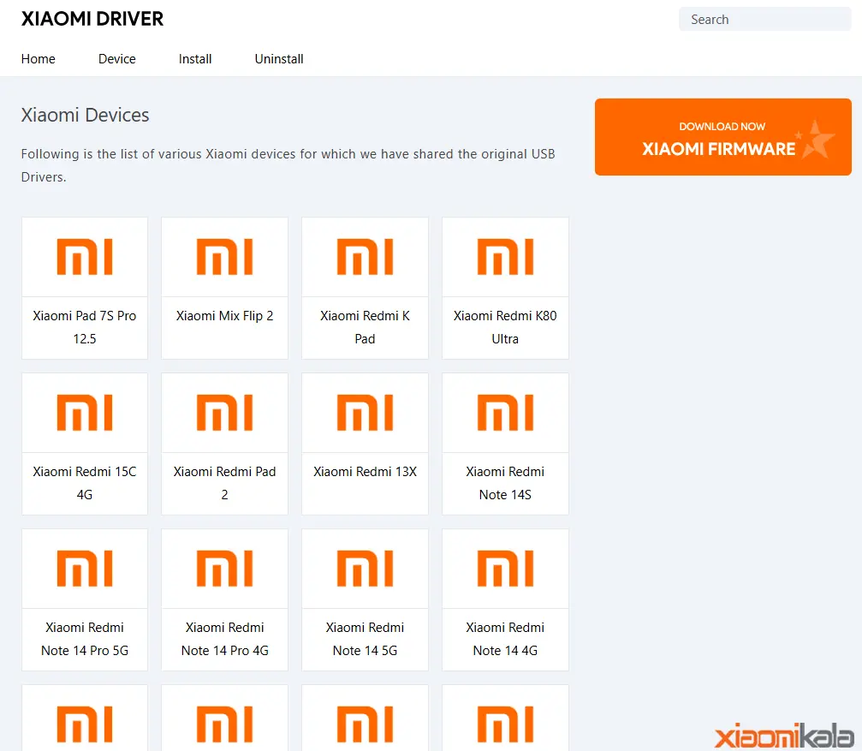The height and width of the screenshot is (751, 862).
Task: Select the Mi logo above Xiaomi Redmi K Pad
Action: [x=365, y=257]
